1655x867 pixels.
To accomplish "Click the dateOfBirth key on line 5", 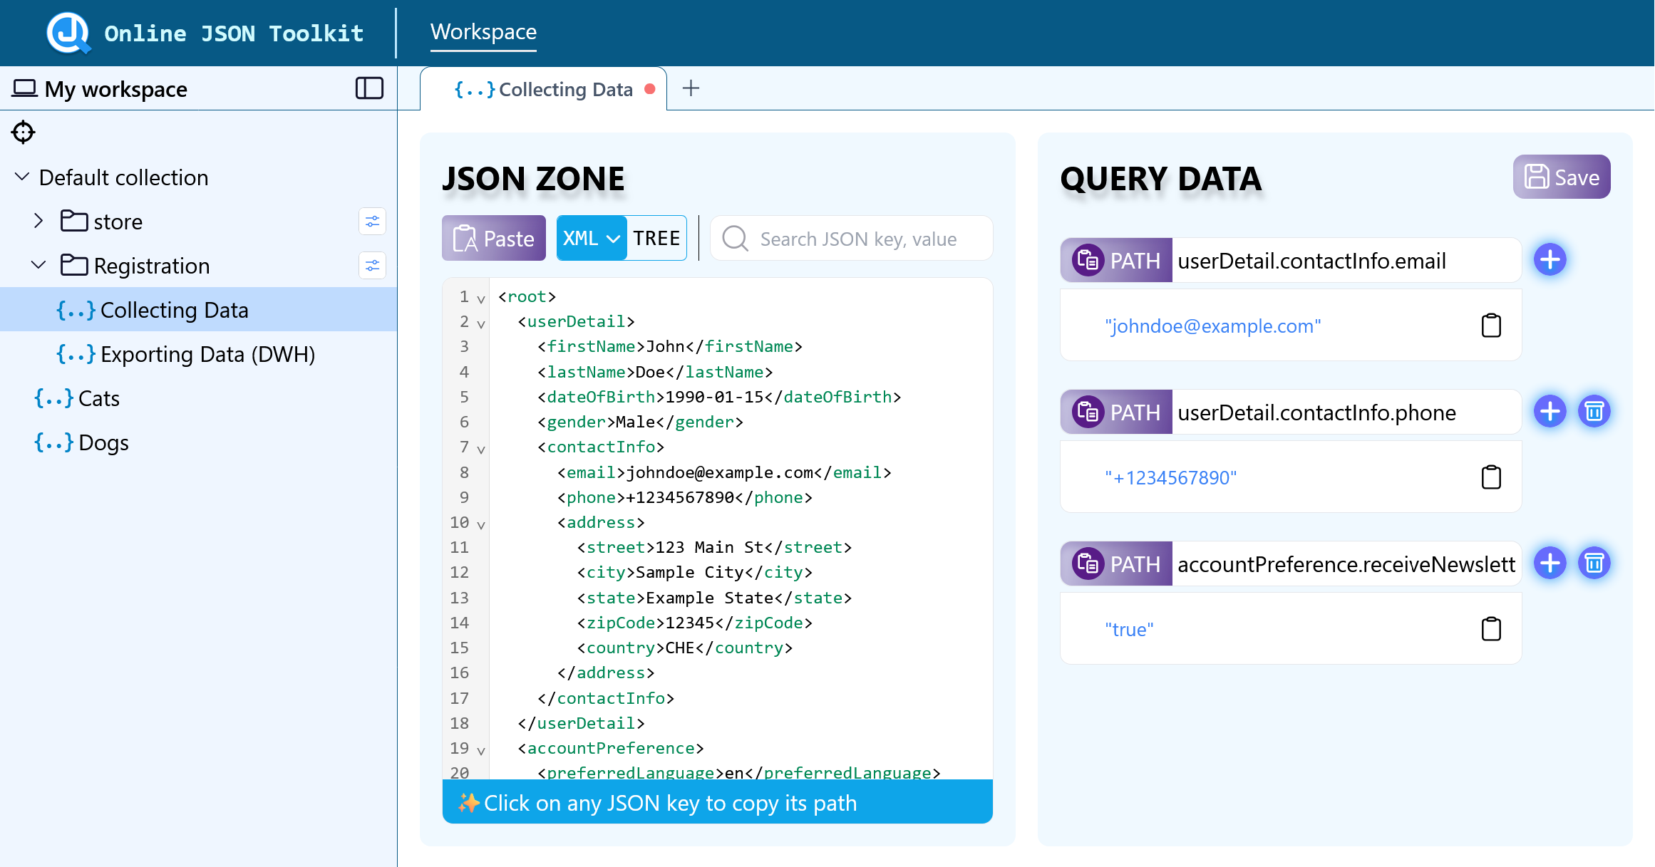I will pyautogui.click(x=601, y=397).
